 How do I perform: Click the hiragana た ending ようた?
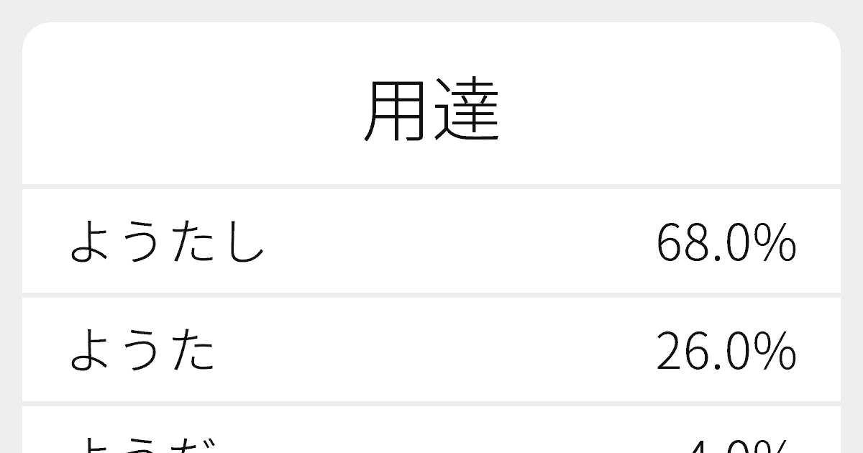click(193, 351)
